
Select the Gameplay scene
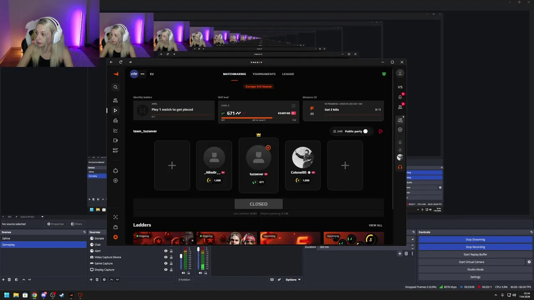pos(43,245)
